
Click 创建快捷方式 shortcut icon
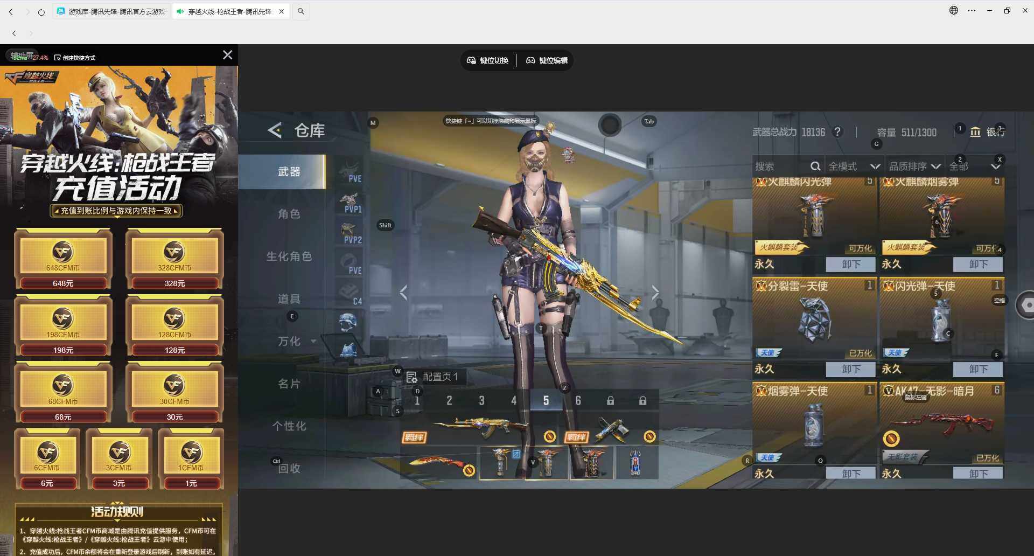click(x=58, y=58)
